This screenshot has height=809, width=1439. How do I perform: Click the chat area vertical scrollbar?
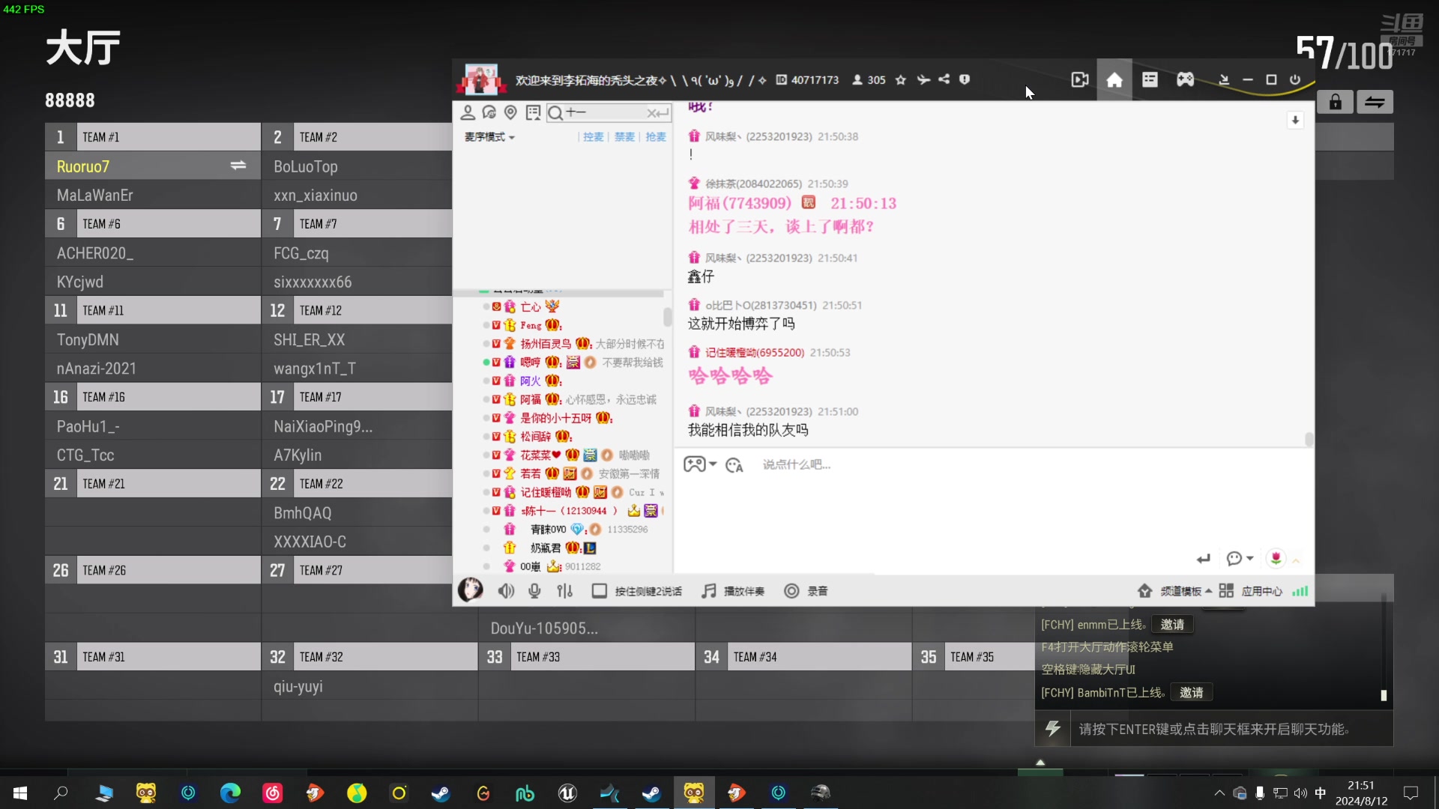point(1309,439)
